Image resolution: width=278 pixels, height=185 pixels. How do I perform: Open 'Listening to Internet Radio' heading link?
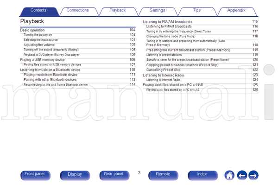coord(200,75)
